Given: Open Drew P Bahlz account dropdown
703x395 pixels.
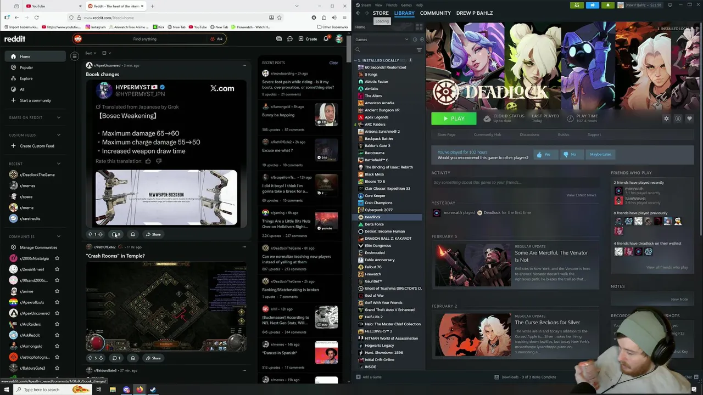Looking at the screenshot, I should [x=640, y=5].
